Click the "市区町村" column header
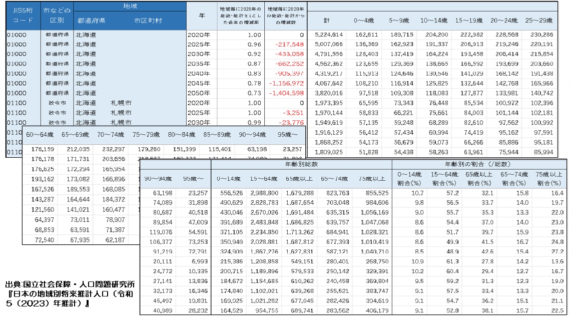Screen dimensions: 572x318 click(148, 21)
